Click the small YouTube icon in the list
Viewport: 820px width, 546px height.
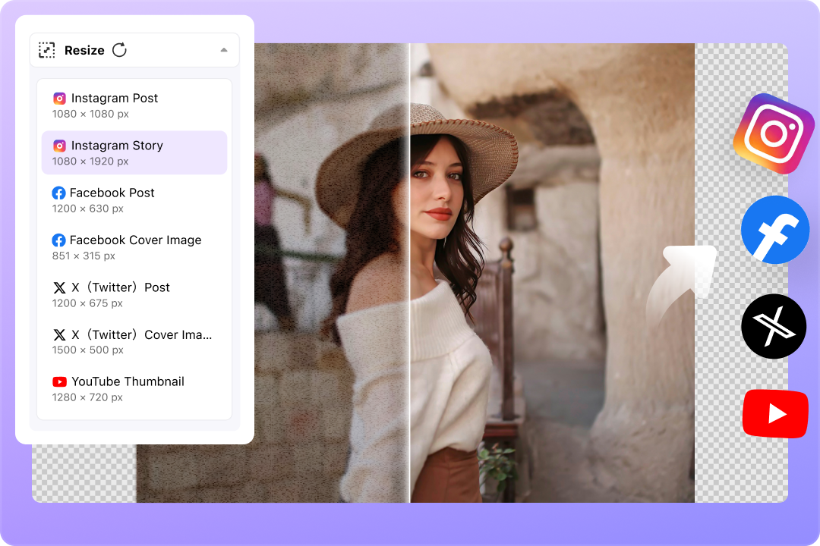pyautogui.click(x=60, y=382)
